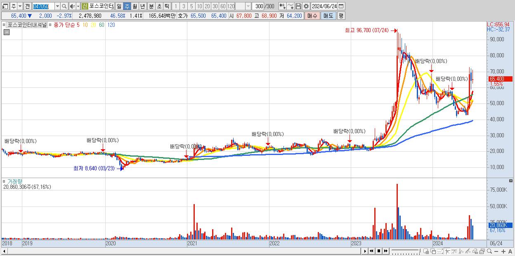515x256 pixels.
Task: Select the 20 interval button
Action: click(207, 6)
